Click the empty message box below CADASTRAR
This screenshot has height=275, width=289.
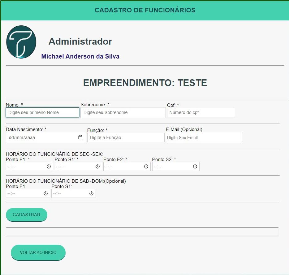coord(142,232)
